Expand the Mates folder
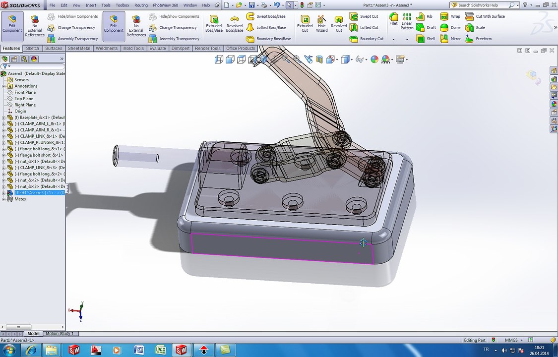Image resolution: width=558 pixels, height=357 pixels. tap(3, 199)
